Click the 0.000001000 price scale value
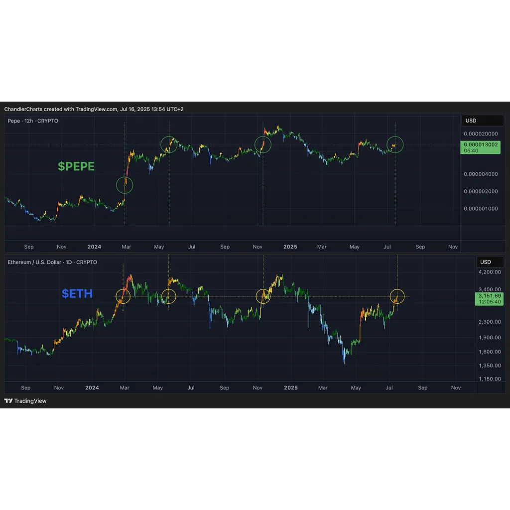510x510 pixels. tap(481, 209)
